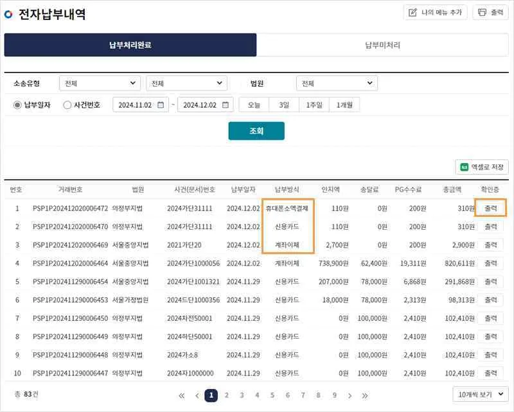Go to last page with double-right arrow

coord(365,395)
